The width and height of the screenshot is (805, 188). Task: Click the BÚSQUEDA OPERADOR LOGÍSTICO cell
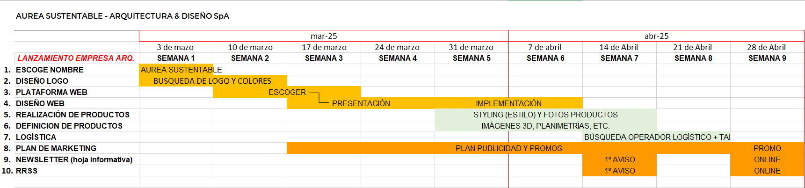tap(656, 137)
